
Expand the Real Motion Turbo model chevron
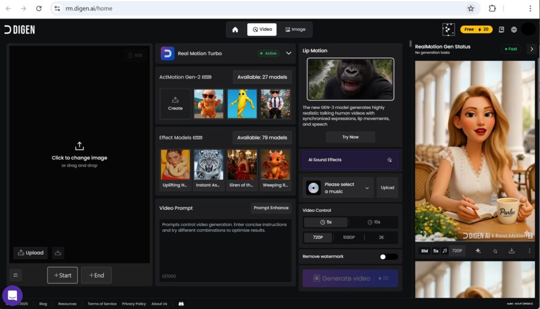coord(288,53)
